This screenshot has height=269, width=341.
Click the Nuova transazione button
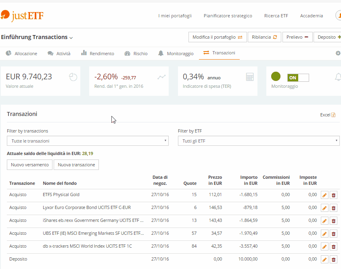coord(76,165)
